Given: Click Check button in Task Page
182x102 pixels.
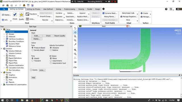Looking at the screenshot, I should (48, 36).
